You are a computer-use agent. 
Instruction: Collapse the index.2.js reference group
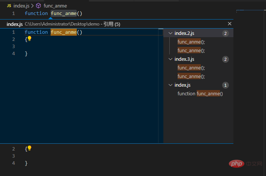pos(170,33)
